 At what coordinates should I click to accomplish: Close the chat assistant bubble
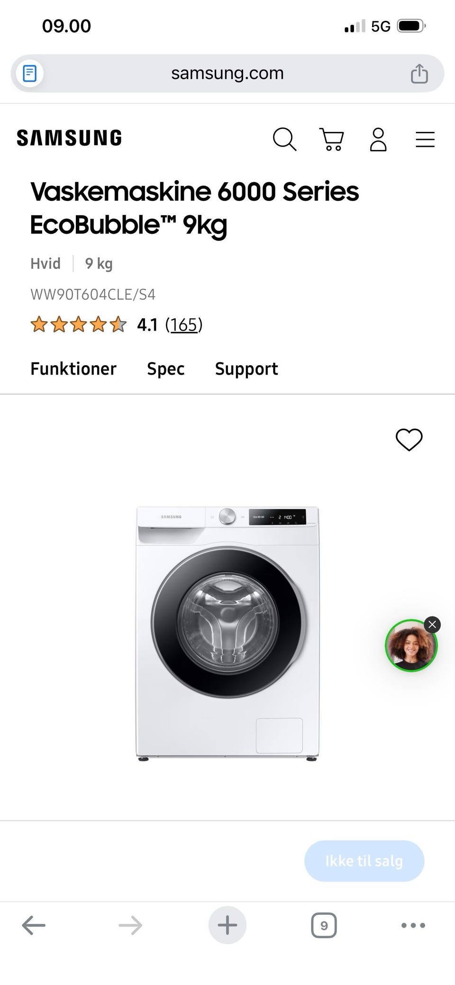point(432,625)
